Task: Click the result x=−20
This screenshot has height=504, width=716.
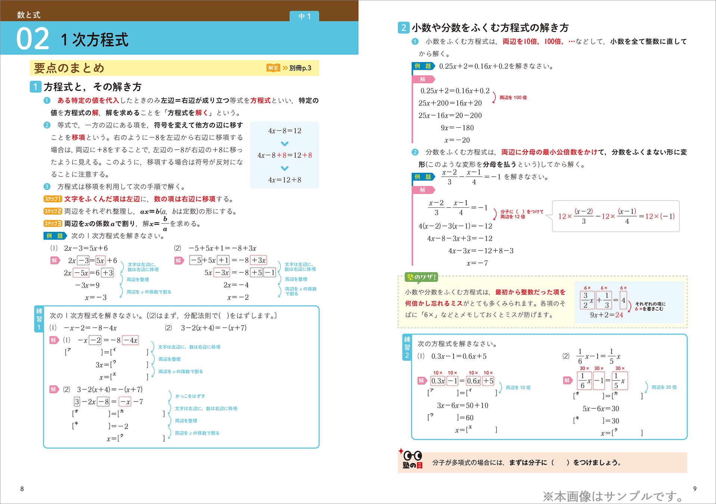Action: (x=457, y=140)
